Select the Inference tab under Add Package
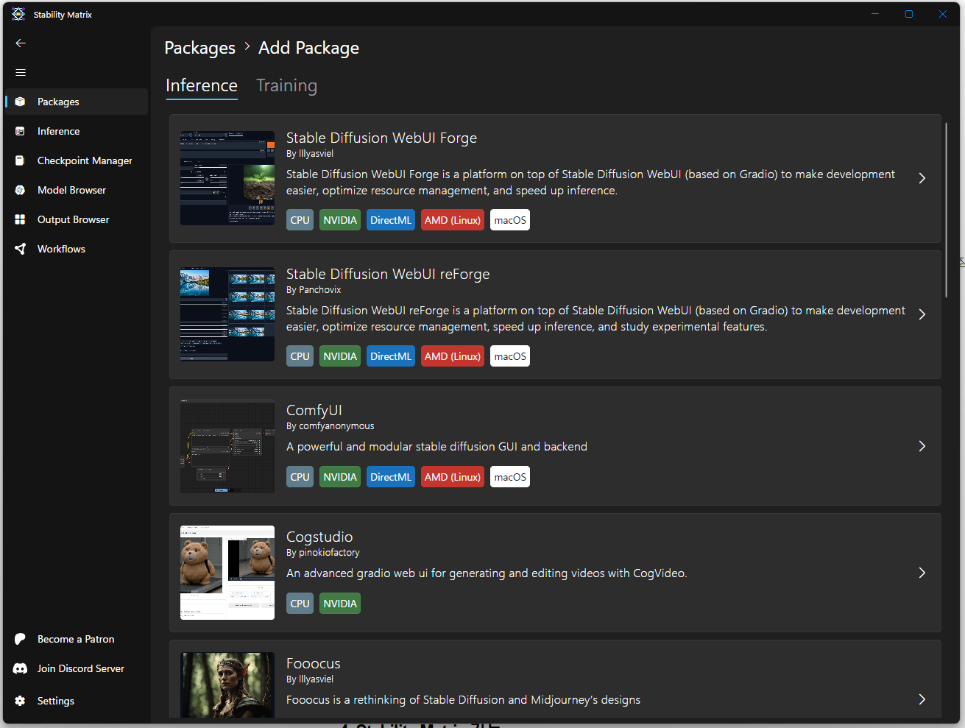Image resolution: width=965 pixels, height=728 pixels. (202, 85)
